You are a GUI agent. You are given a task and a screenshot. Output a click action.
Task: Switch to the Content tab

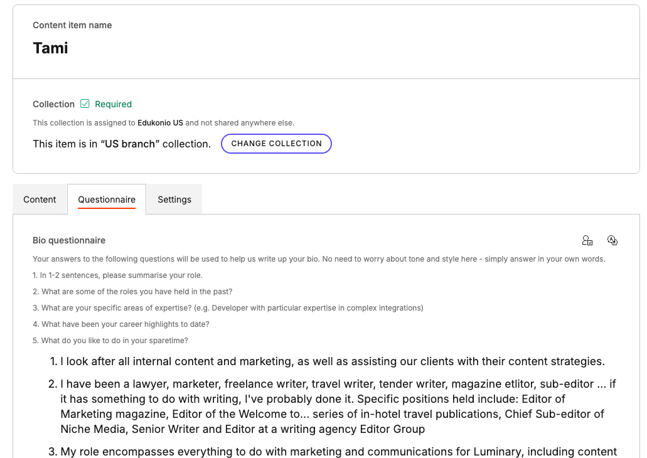[40, 199]
